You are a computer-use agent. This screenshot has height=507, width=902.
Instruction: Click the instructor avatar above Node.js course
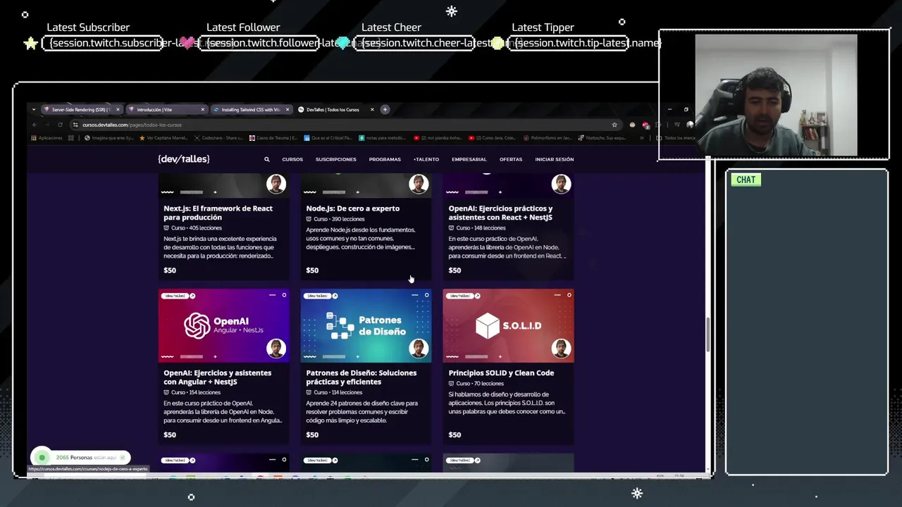click(419, 184)
